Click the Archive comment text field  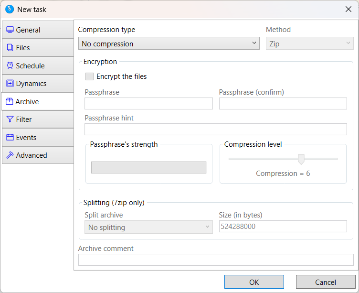click(x=216, y=260)
